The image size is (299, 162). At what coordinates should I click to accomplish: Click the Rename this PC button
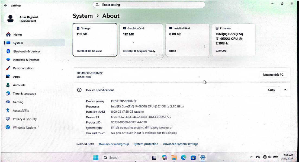273,75
